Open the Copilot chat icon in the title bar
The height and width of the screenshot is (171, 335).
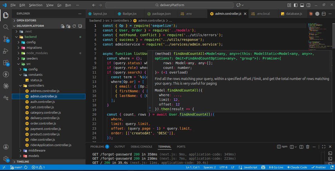[238, 5]
